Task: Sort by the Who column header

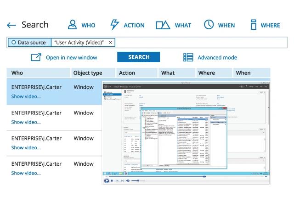Action: (x=39, y=73)
